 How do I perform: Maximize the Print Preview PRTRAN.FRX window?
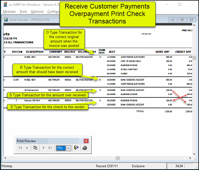pos(182,20)
